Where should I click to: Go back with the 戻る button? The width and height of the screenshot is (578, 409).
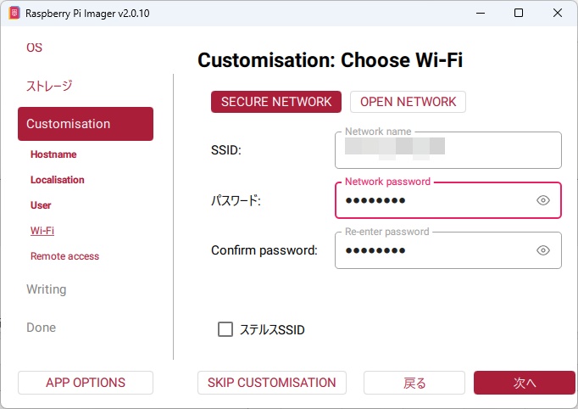(414, 383)
